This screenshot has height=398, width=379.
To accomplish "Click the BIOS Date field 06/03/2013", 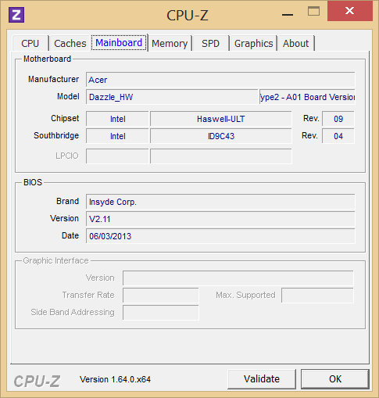I will [x=220, y=236].
